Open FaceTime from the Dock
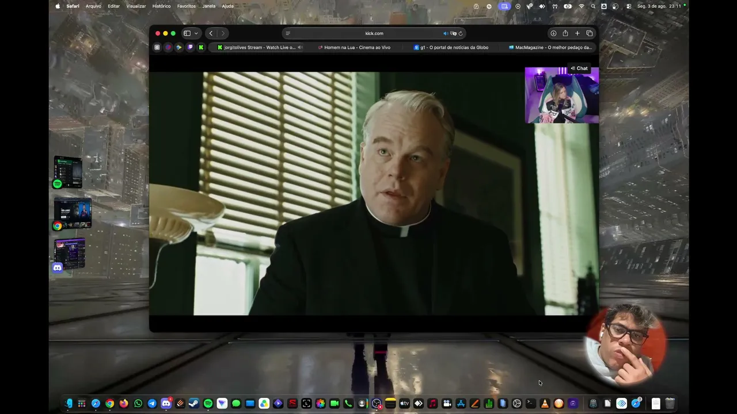The image size is (737, 414). (334, 404)
